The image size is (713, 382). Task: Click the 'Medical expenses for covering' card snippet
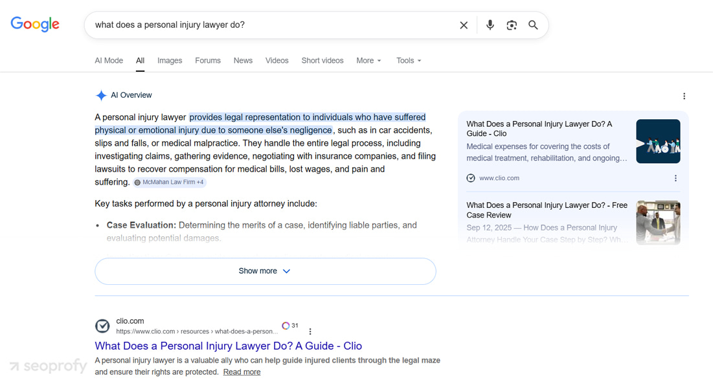(x=547, y=152)
